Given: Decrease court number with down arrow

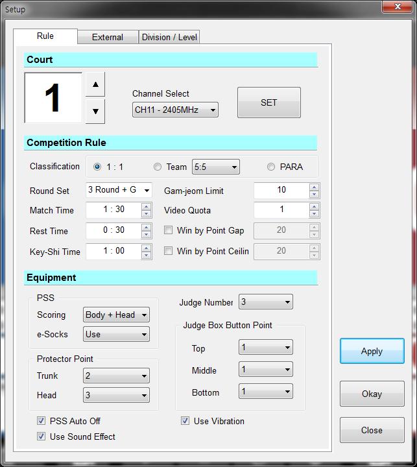Looking at the screenshot, I should [x=95, y=112].
